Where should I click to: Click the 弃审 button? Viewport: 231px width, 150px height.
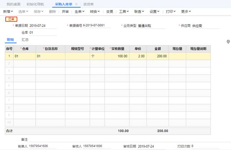pos(65,11)
